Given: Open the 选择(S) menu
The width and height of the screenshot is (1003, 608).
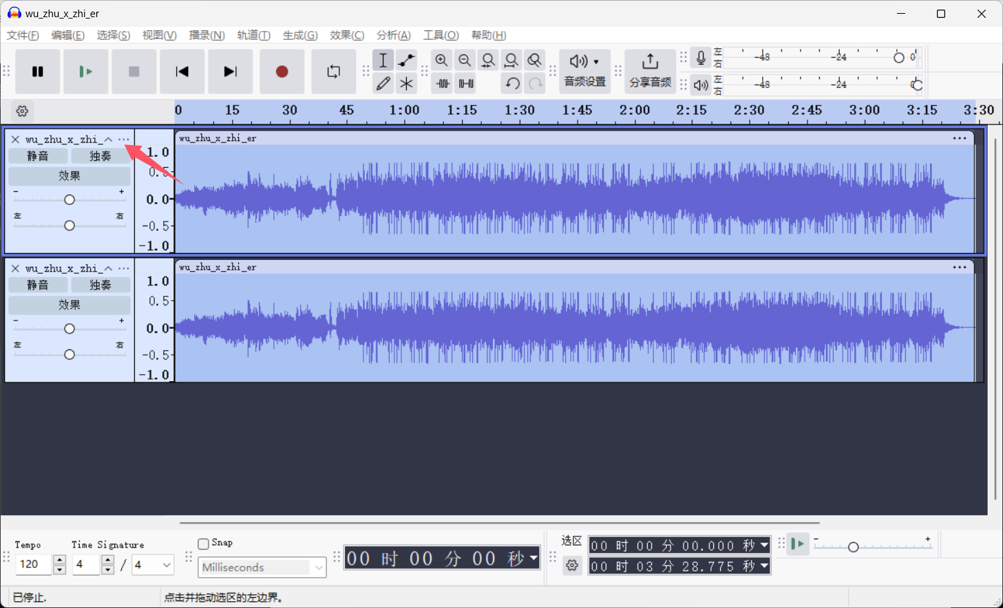Looking at the screenshot, I should pos(114,35).
